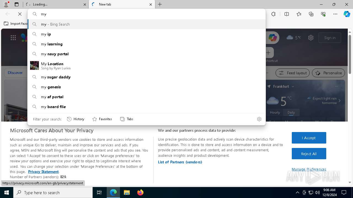Viewport: 353px width, 198px height.
Task: Choose the "my navy portal" suggestion
Action: pos(146,54)
